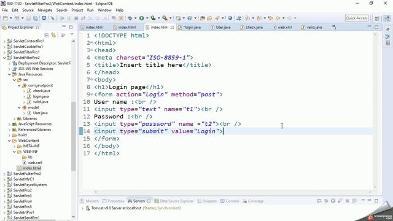Open the Markers view tab

pyautogui.click(x=90, y=201)
